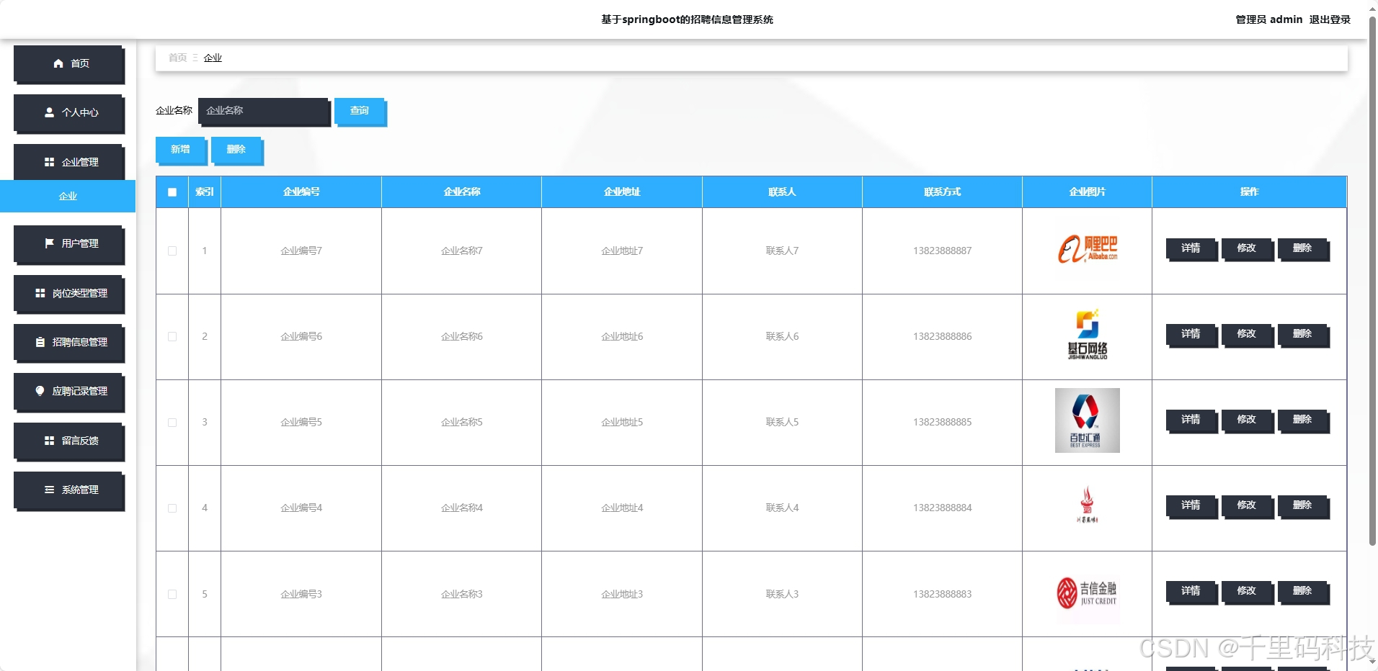Check the checkbox for row 企业编号4
The height and width of the screenshot is (671, 1378).
[172, 508]
